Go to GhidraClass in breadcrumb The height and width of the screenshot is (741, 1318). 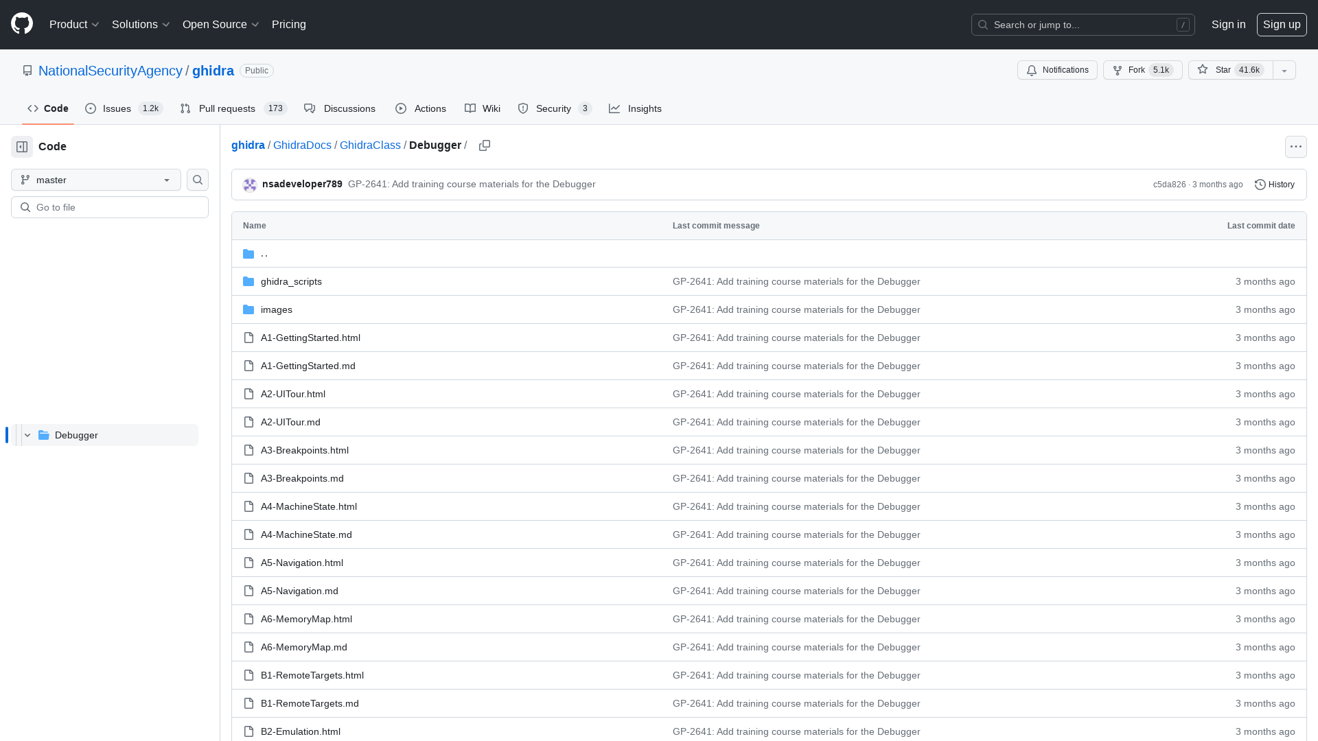370,145
